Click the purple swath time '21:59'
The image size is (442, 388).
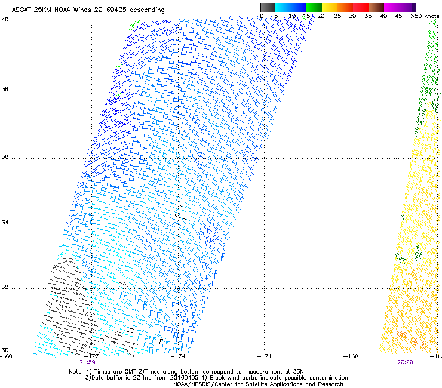click(x=87, y=362)
